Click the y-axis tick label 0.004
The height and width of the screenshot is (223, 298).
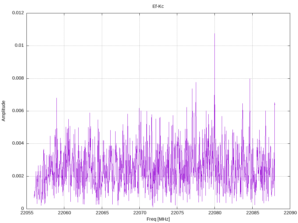click(x=18, y=143)
